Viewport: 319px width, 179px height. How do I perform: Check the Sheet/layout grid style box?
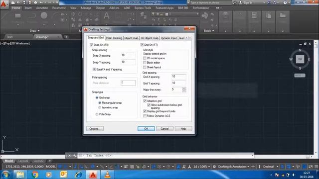(x=145, y=67)
